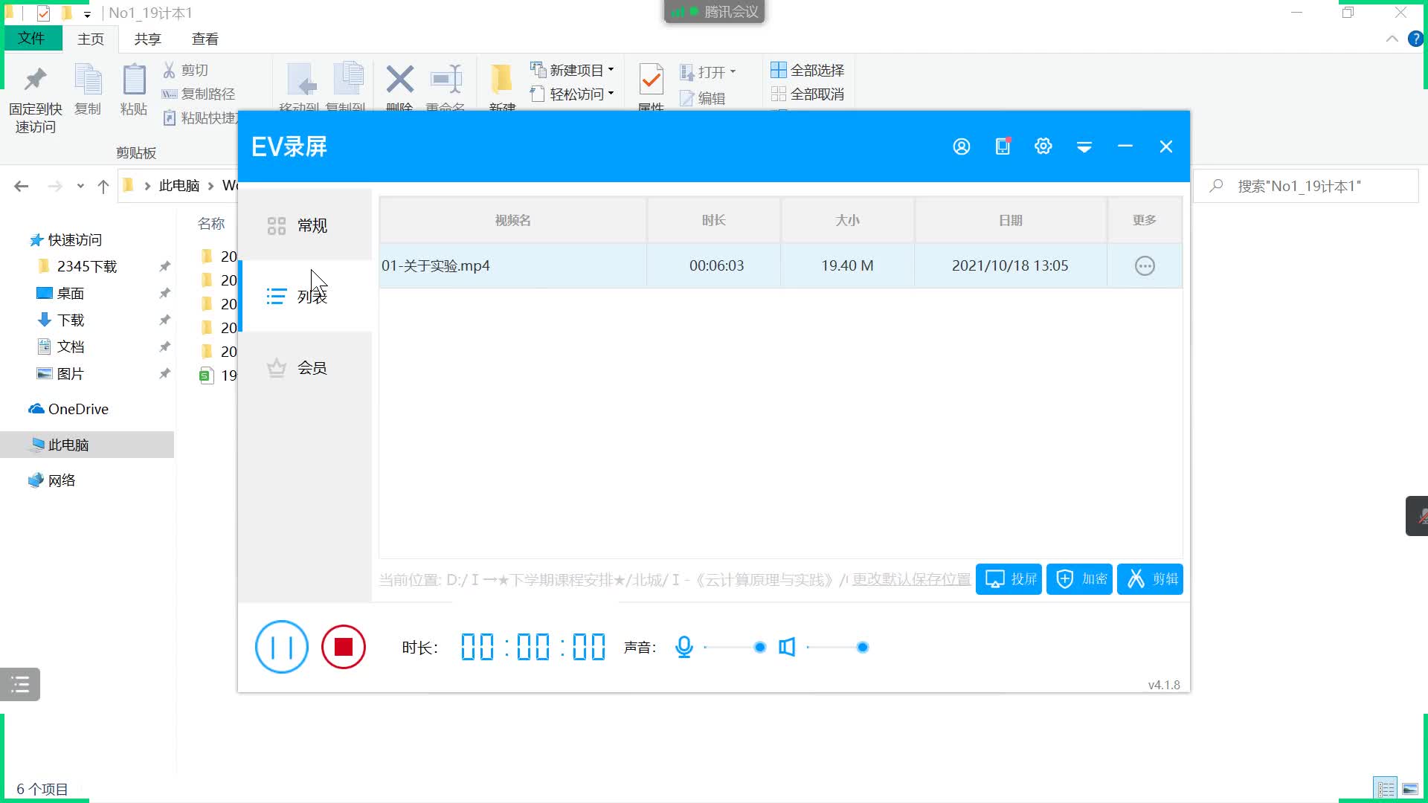The height and width of the screenshot is (803, 1428).
Task: Click 全部取消 in Explorer ribbon
Action: 808,94
